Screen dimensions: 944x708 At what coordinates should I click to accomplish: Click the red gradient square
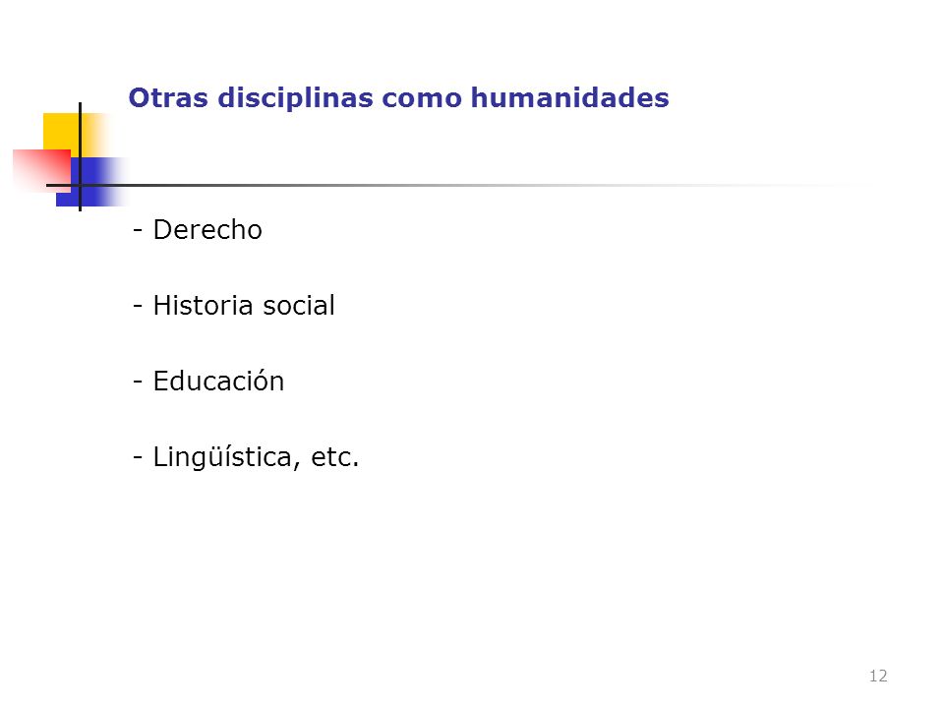click(41, 171)
